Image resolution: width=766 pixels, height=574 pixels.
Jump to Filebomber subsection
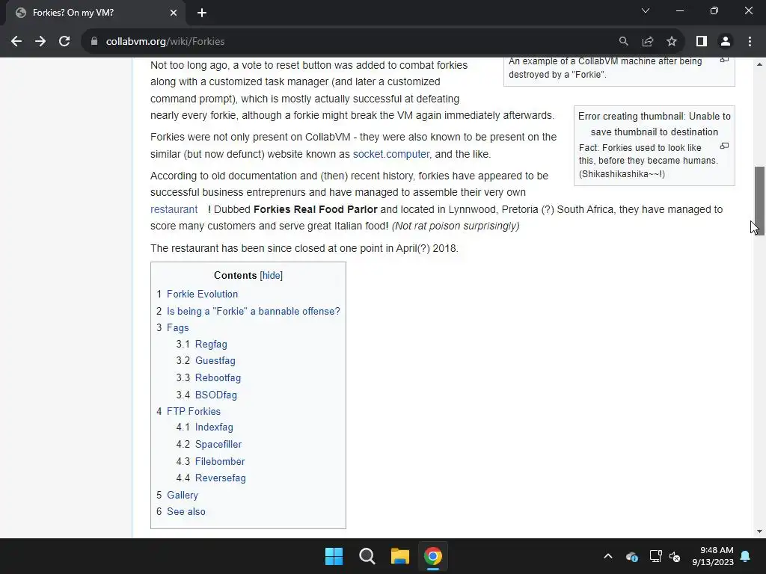click(x=220, y=461)
